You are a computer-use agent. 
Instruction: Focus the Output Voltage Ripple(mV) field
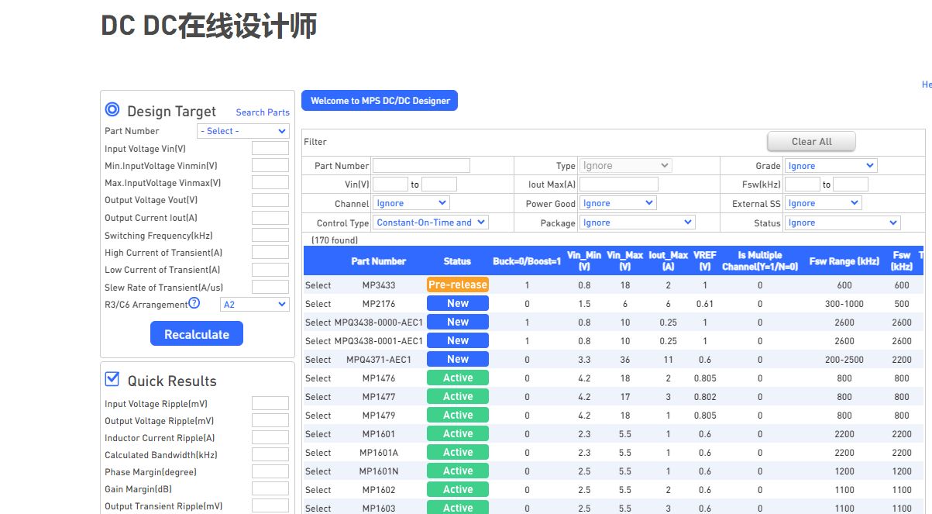click(270, 421)
